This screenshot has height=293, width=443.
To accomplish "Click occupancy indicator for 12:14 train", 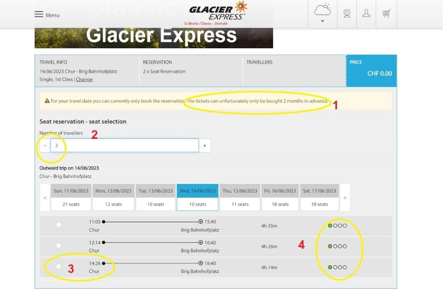I will (337, 246).
